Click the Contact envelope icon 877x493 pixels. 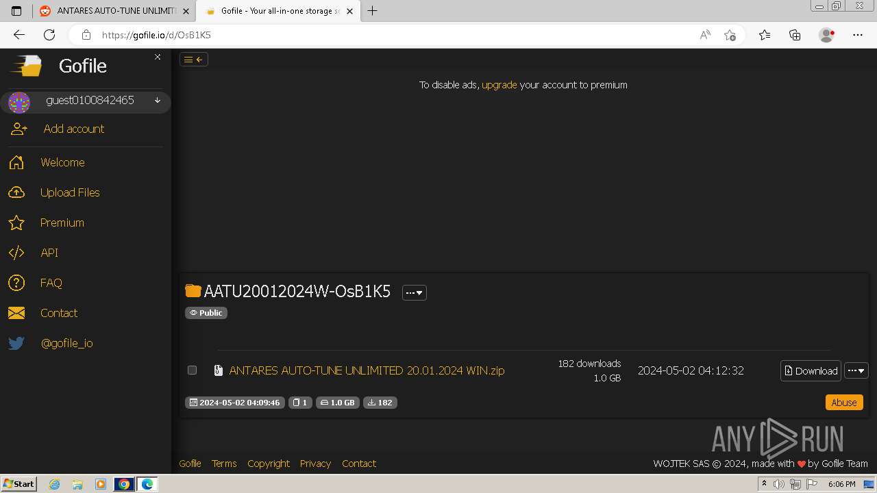click(16, 313)
